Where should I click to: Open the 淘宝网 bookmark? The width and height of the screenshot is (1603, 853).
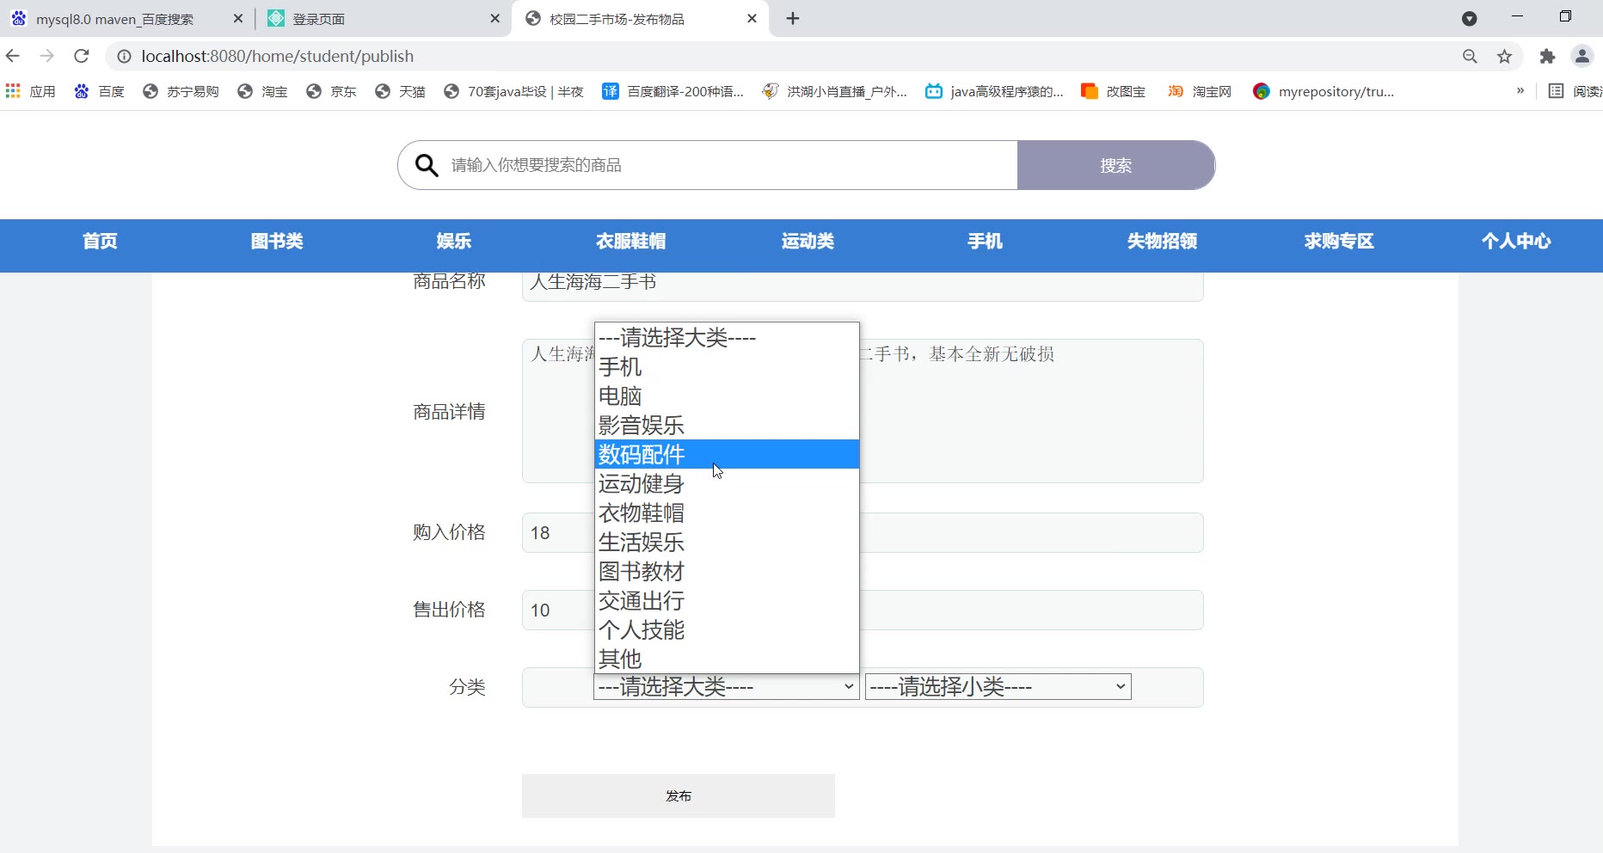[1199, 91]
